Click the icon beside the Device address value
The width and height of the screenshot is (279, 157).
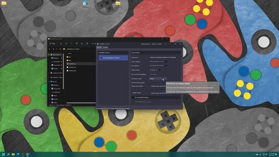(166, 61)
